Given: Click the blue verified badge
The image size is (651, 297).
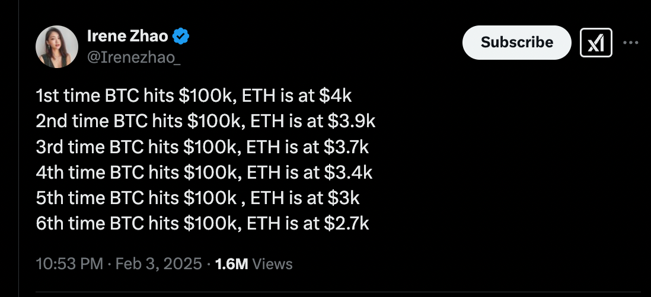Looking at the screenshot, I should point(181,37).
